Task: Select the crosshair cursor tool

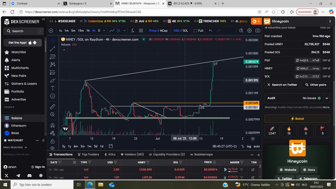Action: (53, 41)
